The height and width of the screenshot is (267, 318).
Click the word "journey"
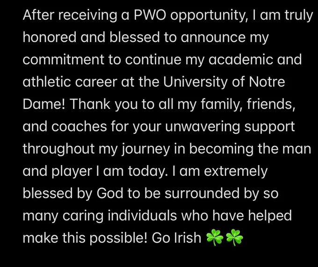tap(145, 150)
